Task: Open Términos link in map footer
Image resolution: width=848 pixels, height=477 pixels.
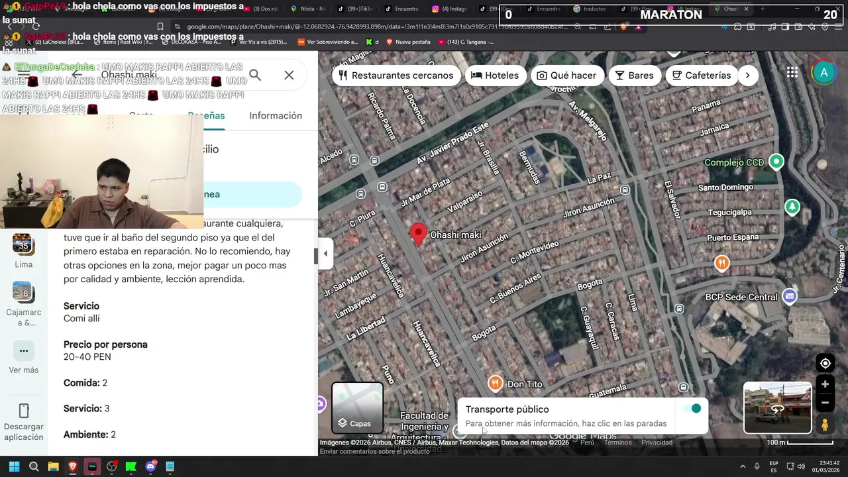Action: [617, 443]
